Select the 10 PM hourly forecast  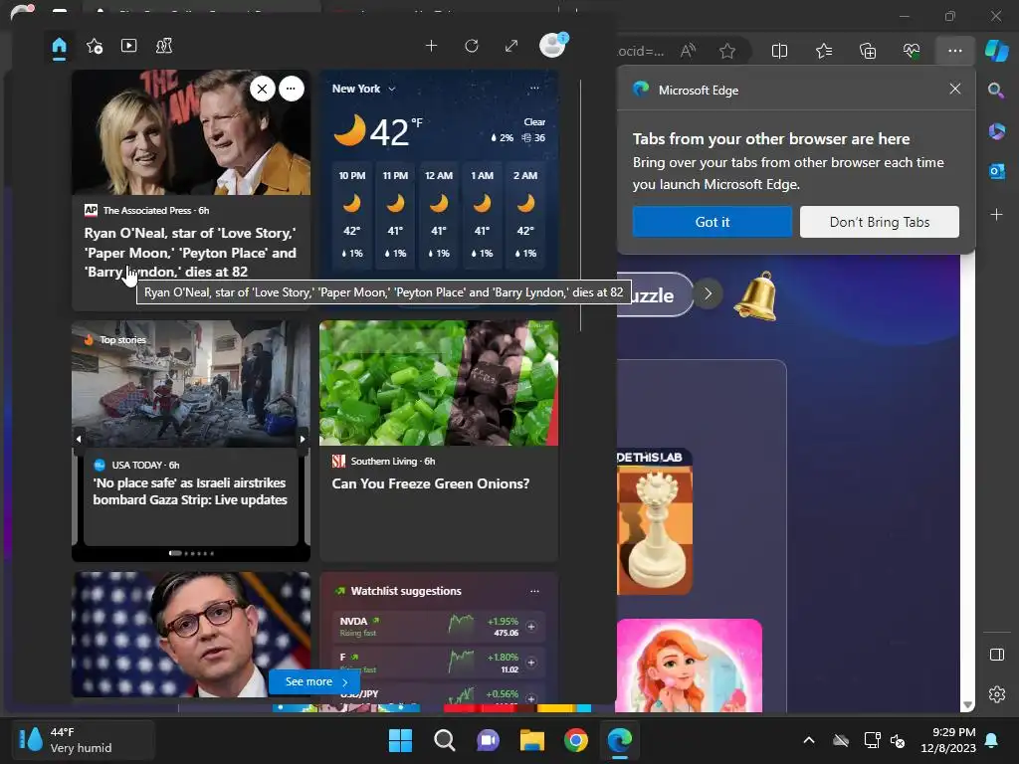tap(352, 215)
